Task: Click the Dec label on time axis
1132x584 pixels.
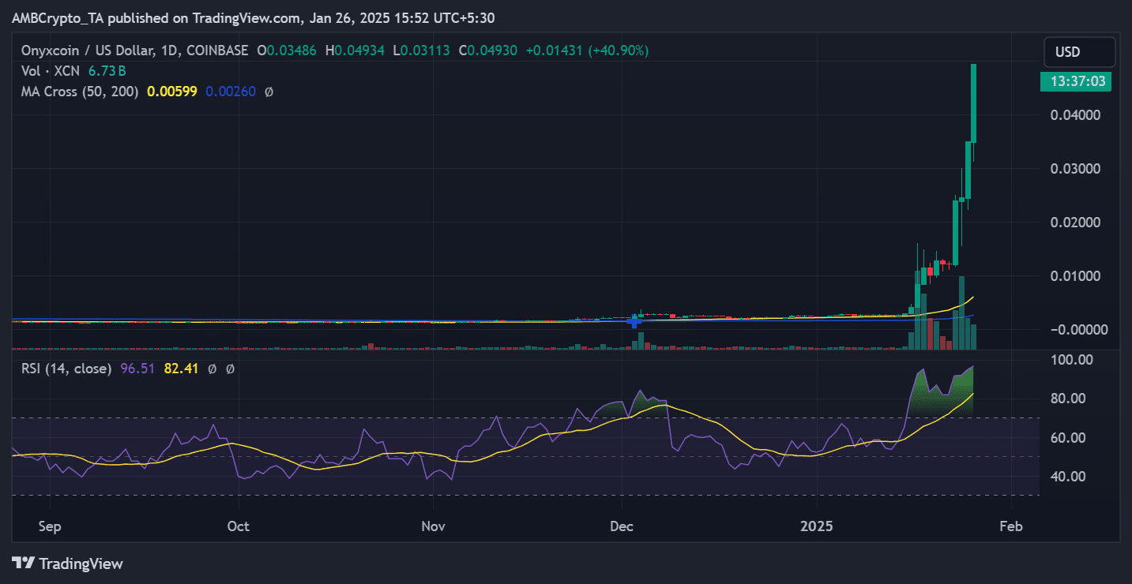Action: tap(622, 526)
